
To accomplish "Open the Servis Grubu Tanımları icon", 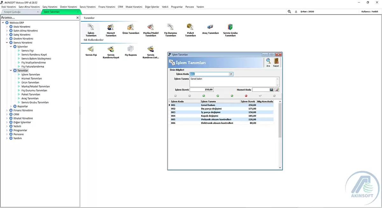I will [230, 28].
